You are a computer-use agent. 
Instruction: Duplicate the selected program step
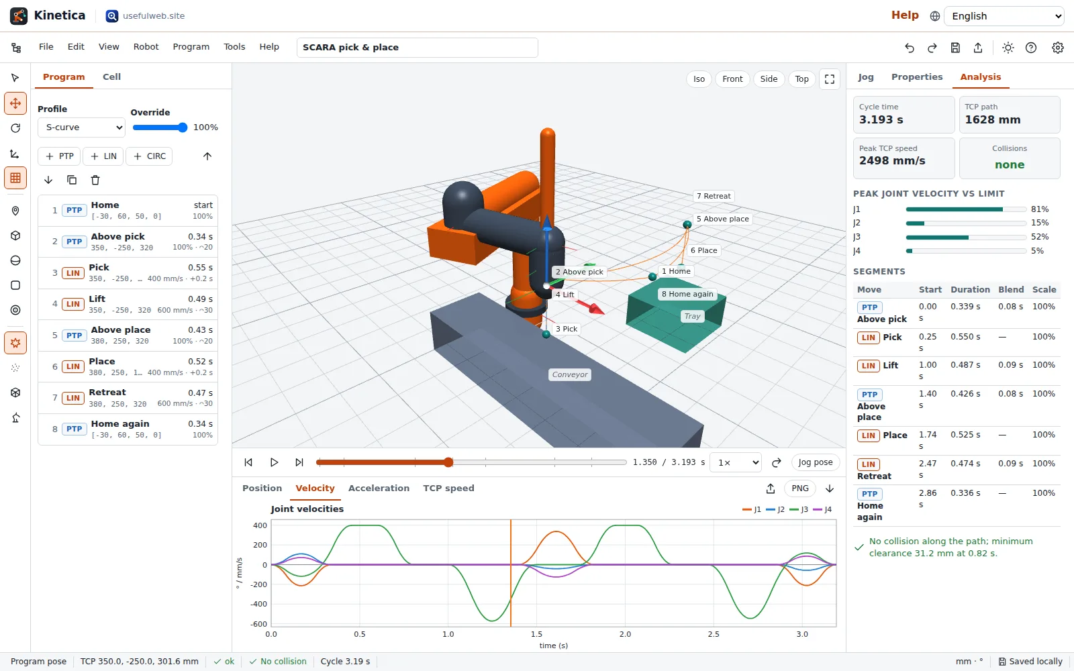pyautogui.click(x=72, y=180)
